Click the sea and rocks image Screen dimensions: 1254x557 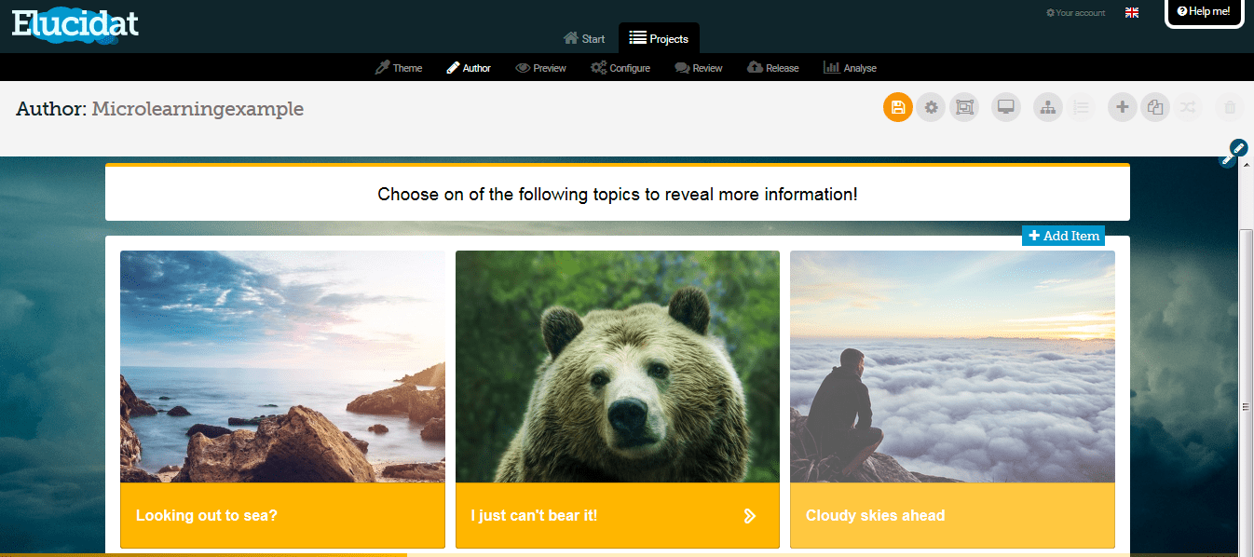[x=282, y=366]
